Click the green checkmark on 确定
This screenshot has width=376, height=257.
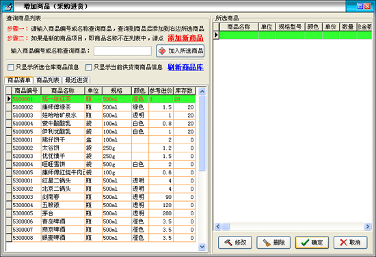(306, 243)
